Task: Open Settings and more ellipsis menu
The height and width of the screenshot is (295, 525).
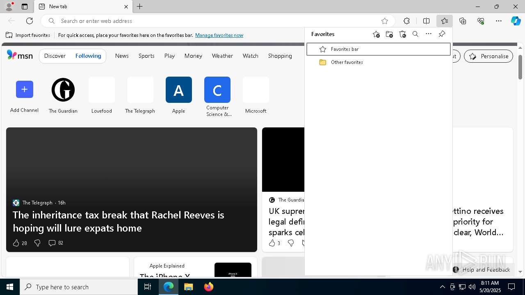Action: [x=499, y=21]
